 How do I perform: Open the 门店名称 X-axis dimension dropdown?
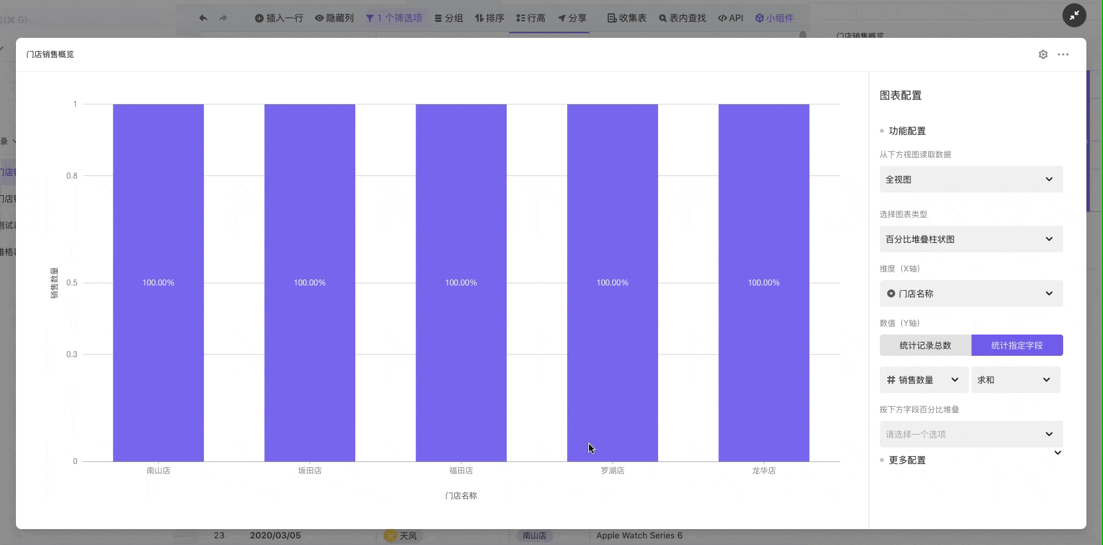(971, 293)
